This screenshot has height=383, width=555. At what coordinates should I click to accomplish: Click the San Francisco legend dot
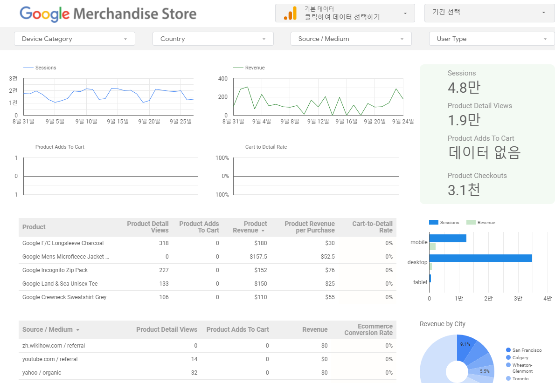point(508,350)
